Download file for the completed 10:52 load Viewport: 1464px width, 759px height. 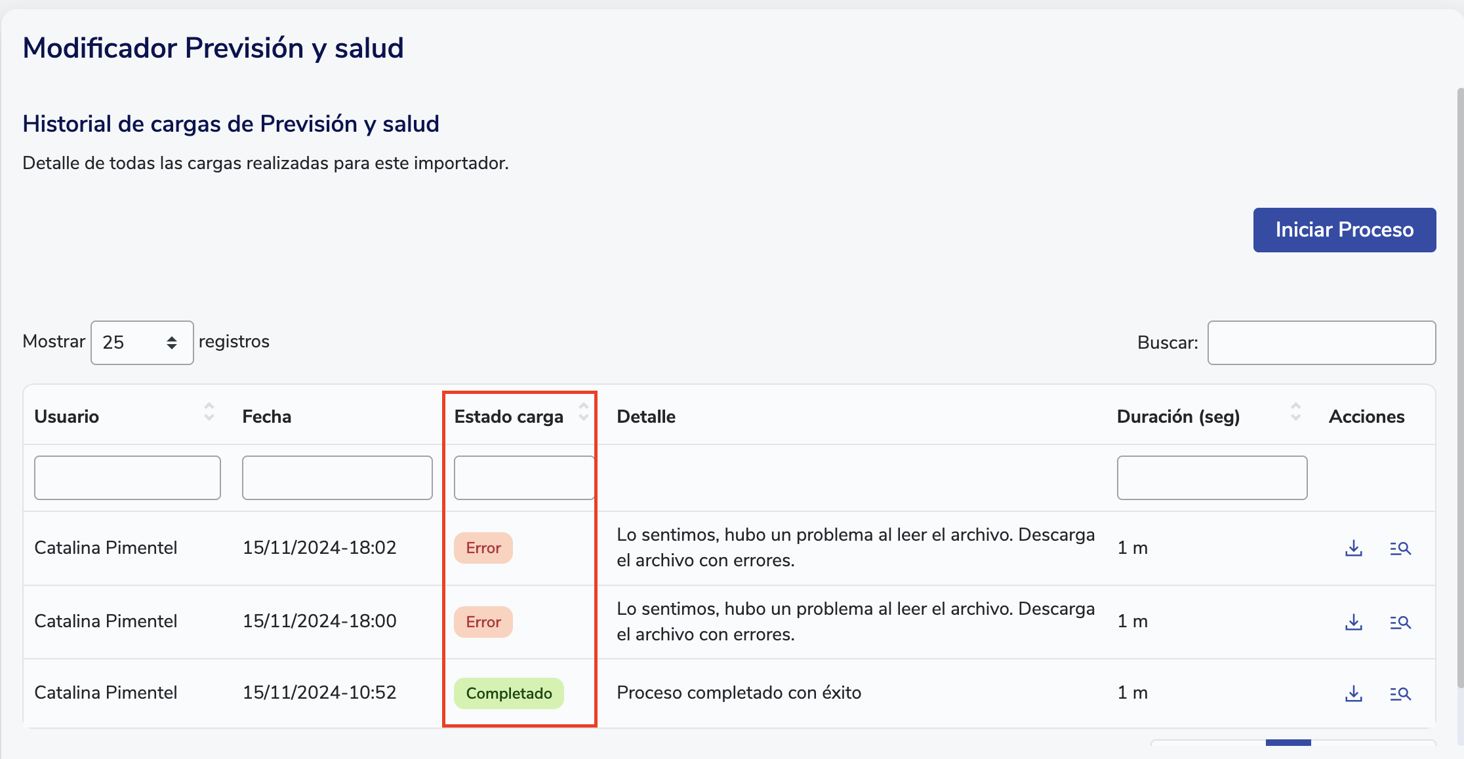pyautogui.click(x=1353, y=693)
